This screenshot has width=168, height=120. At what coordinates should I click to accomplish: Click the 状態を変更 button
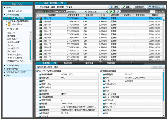[139, 7]
